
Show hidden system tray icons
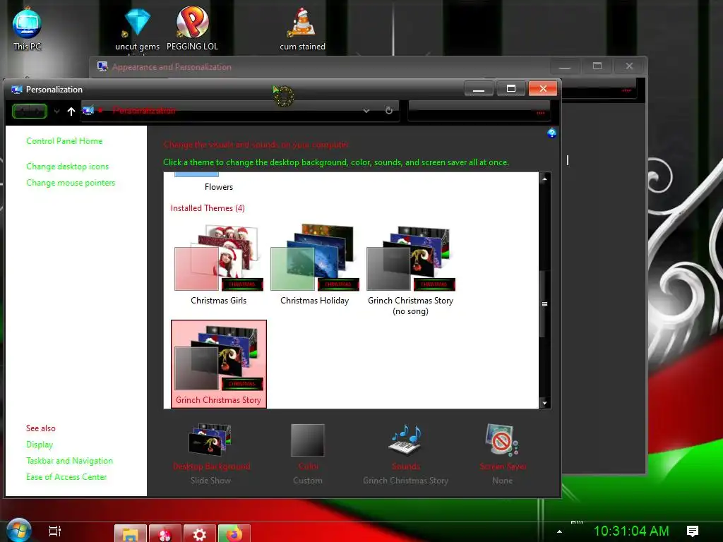[559, 531]
